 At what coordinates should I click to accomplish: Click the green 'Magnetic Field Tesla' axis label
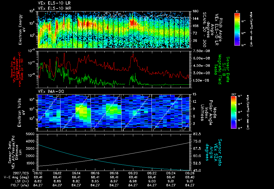tap(218, 69)
